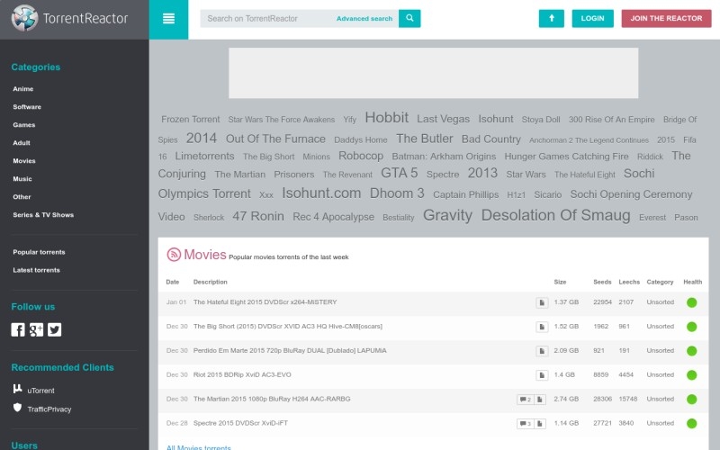Click the banner ad placeholder
The width and height of the screenshot is (720, 450).
pyautogui.click(x=434, y=73)
